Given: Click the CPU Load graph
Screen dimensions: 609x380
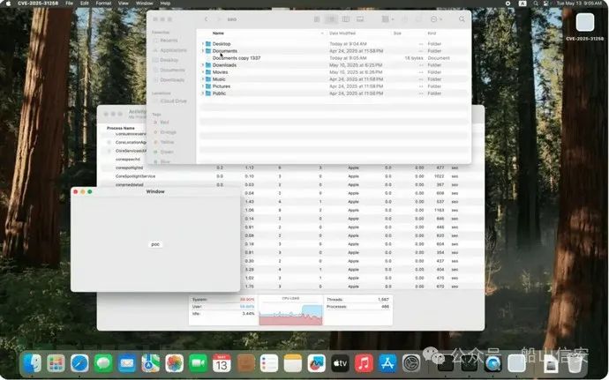Looking at the screenshot, I should tap(291, 310).
